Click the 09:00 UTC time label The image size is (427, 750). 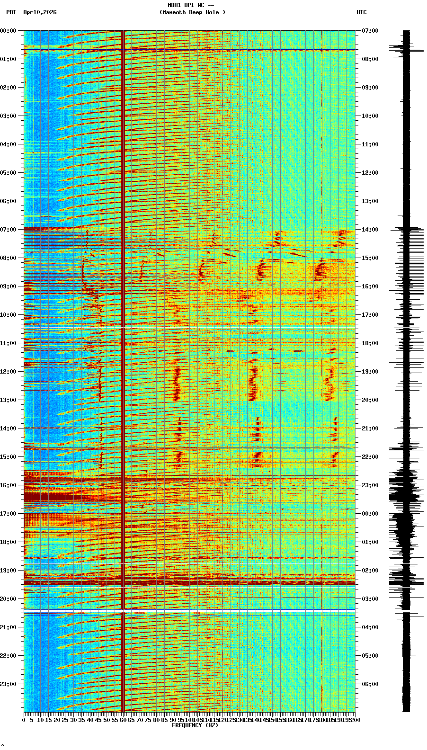coord(370,88)
